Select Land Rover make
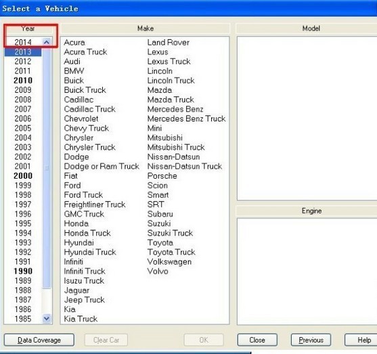 click(169, 43)
